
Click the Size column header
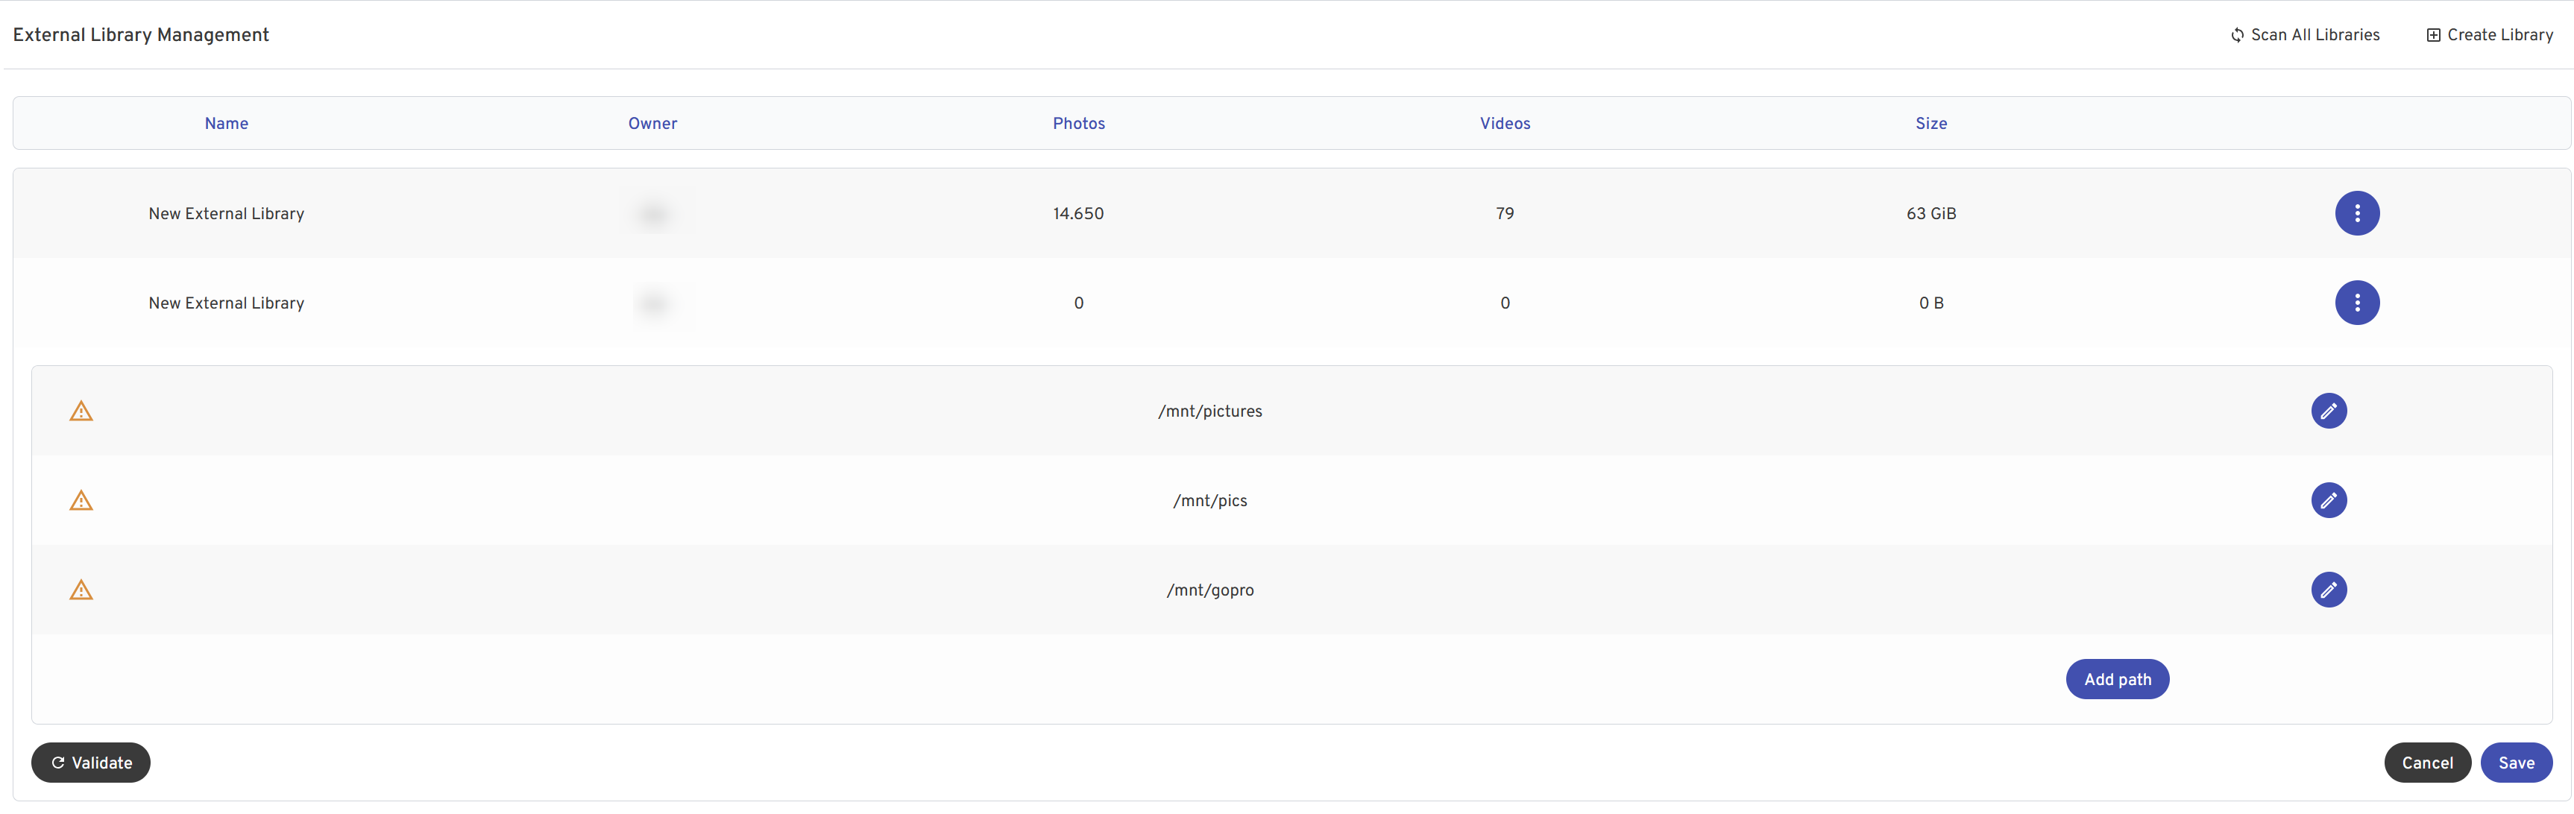pos(1931,123)
